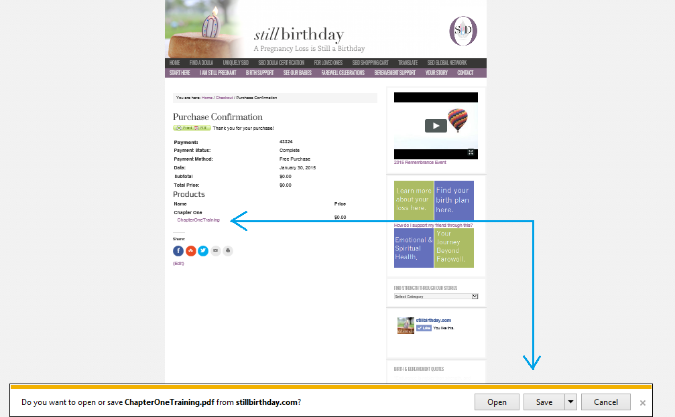Click the SBD logo emblem
The width and height of the screenshot is (675, 417).
coord(463,31)
